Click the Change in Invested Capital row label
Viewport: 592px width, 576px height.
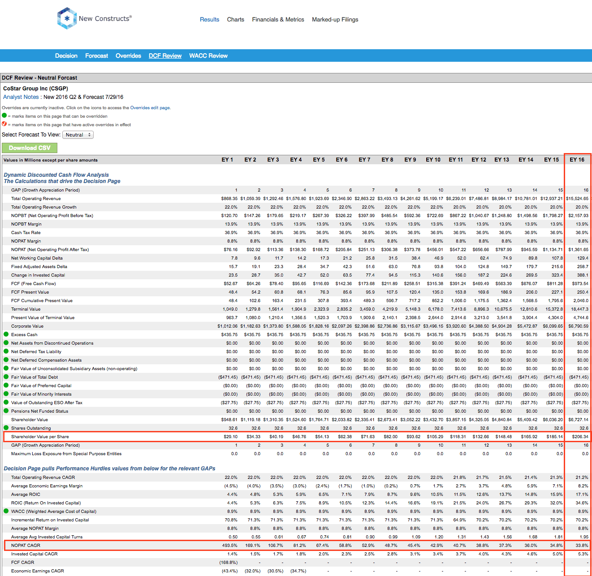[38, 275]
